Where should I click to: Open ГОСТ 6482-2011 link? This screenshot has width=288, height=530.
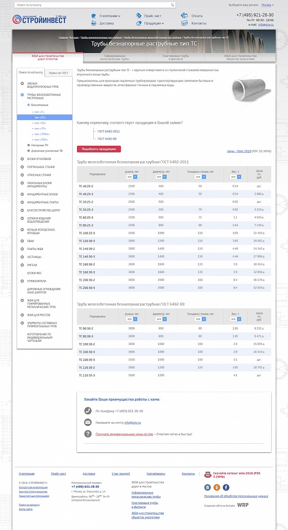point(109,131)
